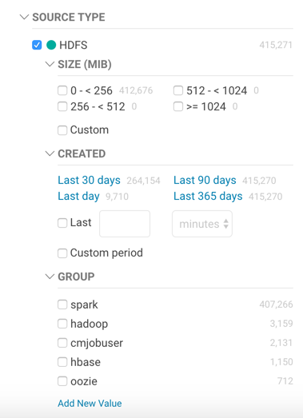303x418 pixels.
Task: Select the Last day filter link
Action: (x=78, y=197)
